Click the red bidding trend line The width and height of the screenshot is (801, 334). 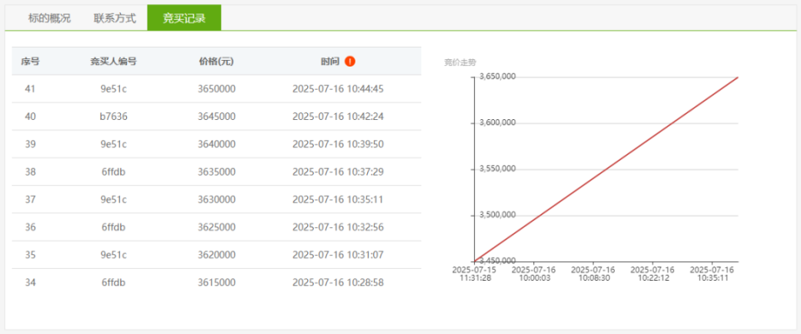pyautogui.click(x=607, y=169)
